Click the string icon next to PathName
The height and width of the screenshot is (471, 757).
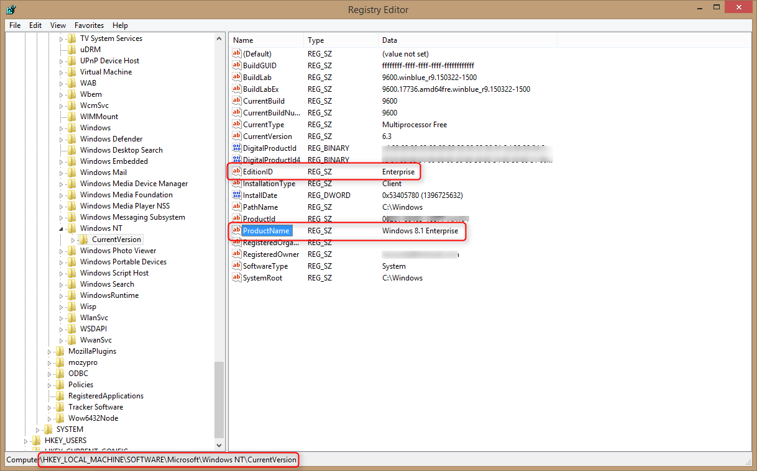236,207
